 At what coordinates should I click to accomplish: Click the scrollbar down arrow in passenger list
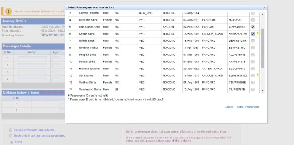pos(262,91)
